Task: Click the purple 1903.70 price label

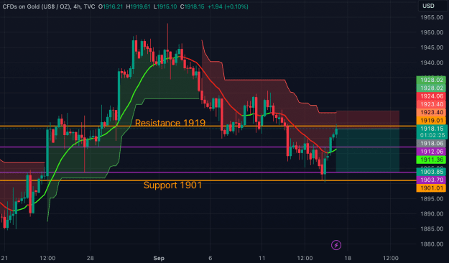Action: (x=431, y=180)
